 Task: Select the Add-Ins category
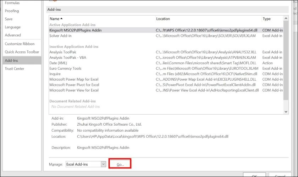click(x=22, y=60)
